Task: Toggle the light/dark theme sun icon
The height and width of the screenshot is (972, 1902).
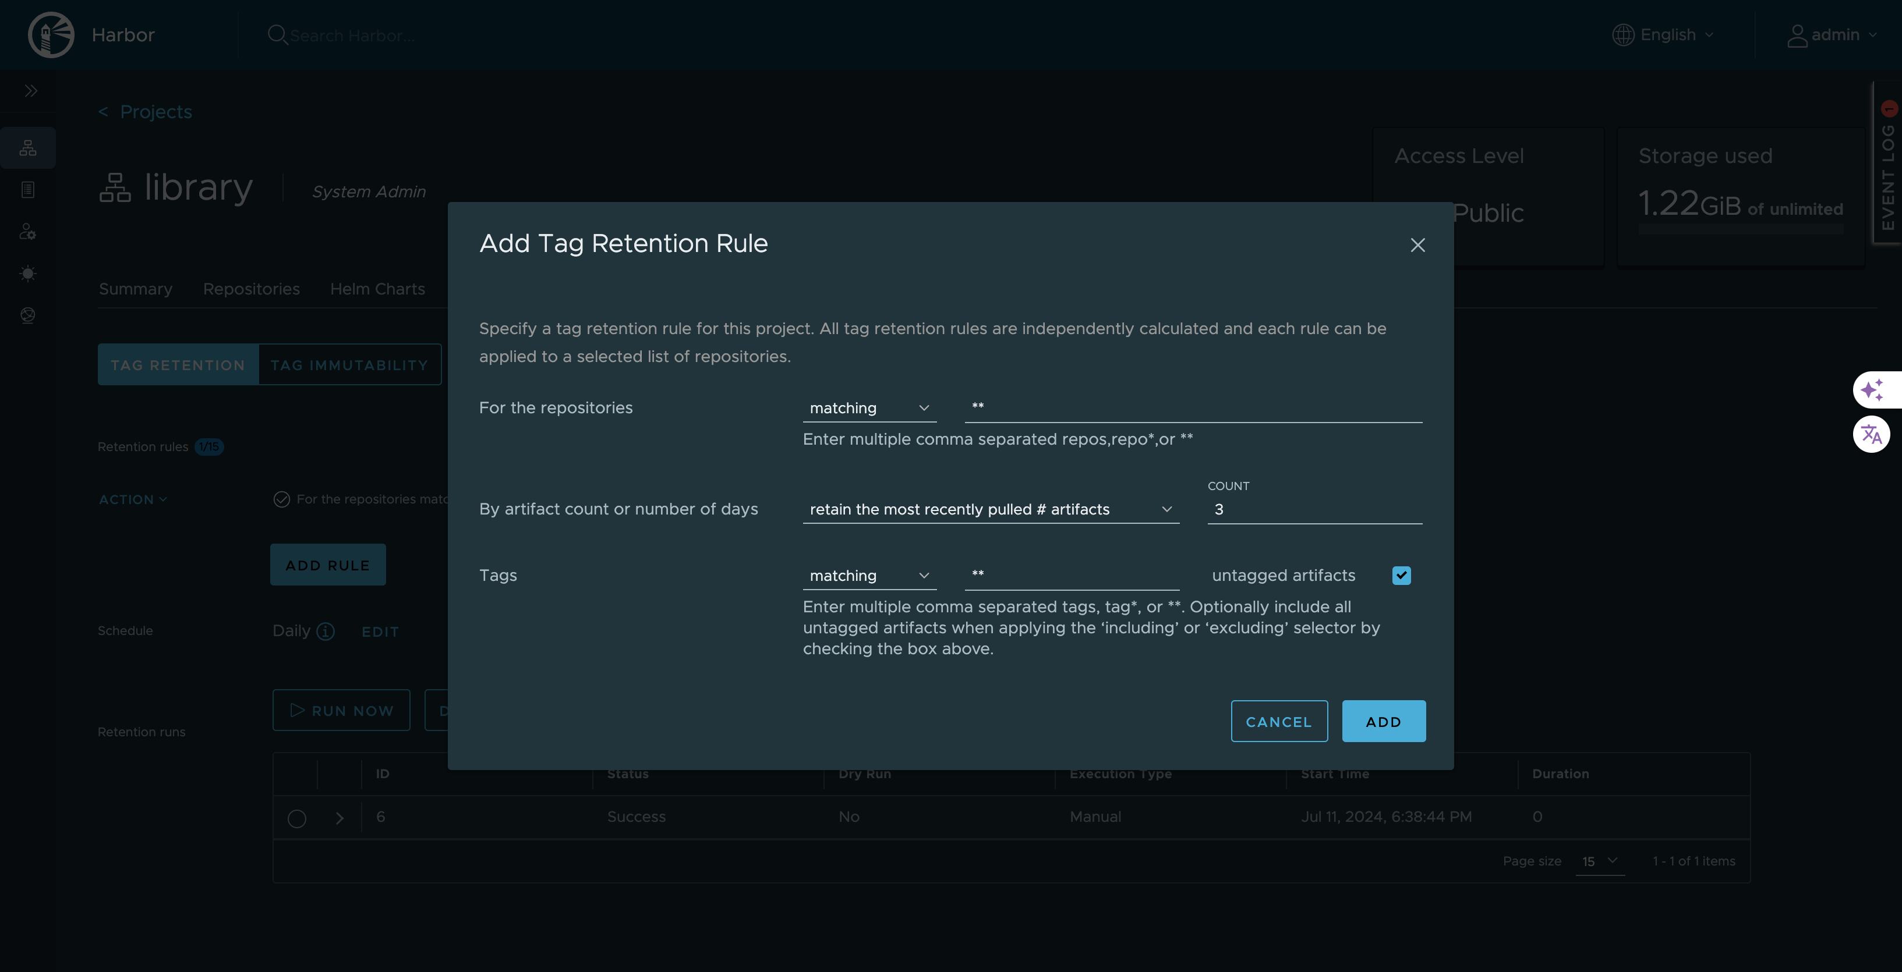Action: tap(28, 274)
